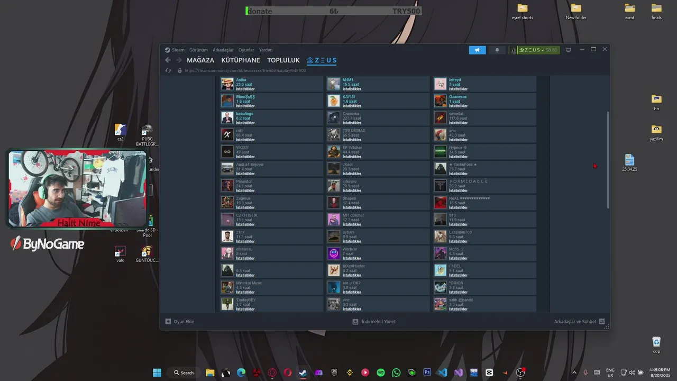The image size is (677, 381).
Task: Click babafingo's avatar
Action: (227, 117)
